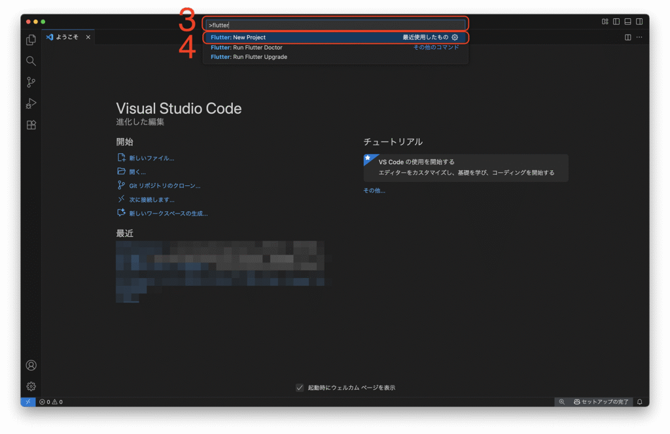Open the Extensions view icon

click(x=31, y=125)
